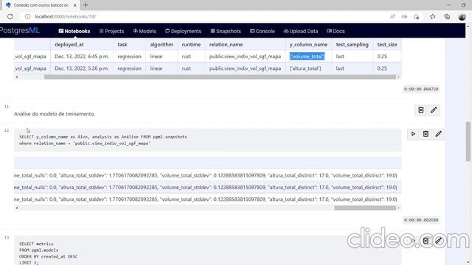This screenshot has height=265, width=472.
Task: Edit cell 13 with pencil icon
Action: 438,241
